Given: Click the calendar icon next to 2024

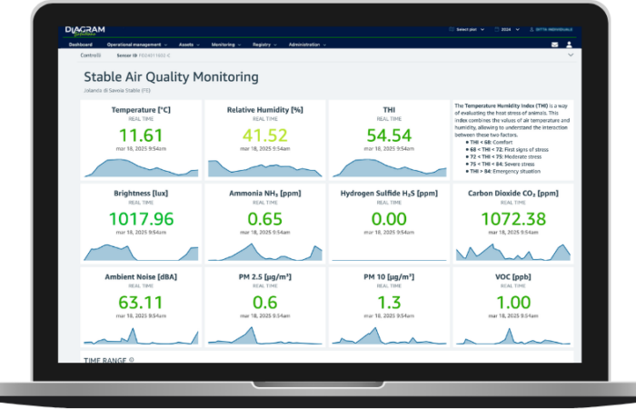Looking at the screenshot, I should pyautogui.click(x=497, y=30).
